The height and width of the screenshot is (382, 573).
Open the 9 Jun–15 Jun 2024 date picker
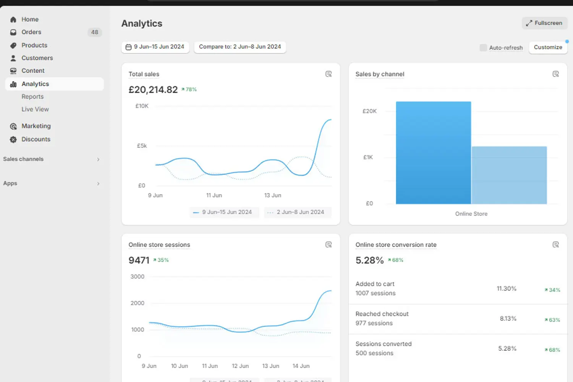155,47
